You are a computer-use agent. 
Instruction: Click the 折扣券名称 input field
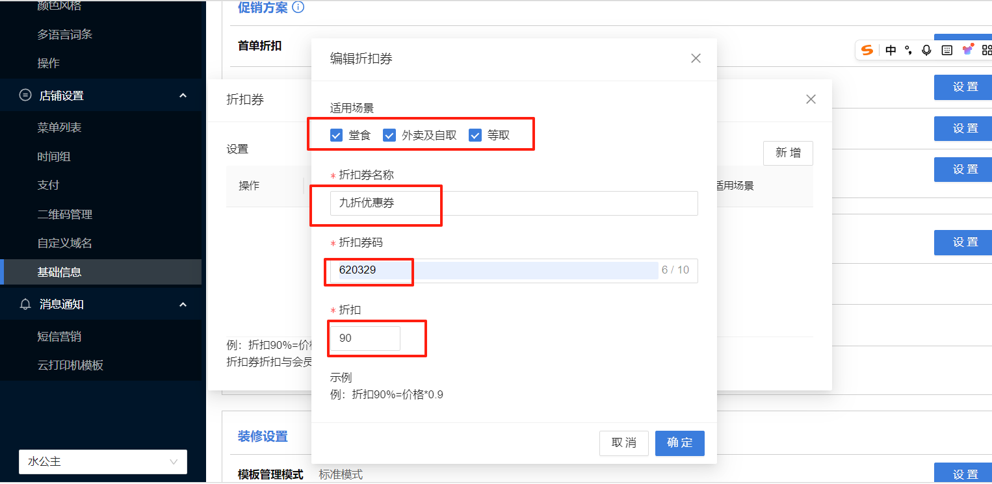coord(514,203)
